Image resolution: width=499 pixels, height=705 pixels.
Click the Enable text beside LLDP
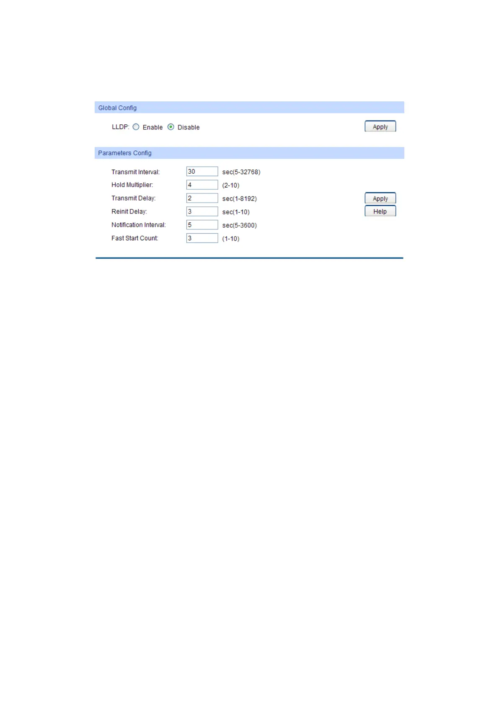[x=153, y=127]
